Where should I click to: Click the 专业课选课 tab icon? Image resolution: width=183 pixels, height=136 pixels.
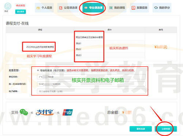tap(86, 8)
